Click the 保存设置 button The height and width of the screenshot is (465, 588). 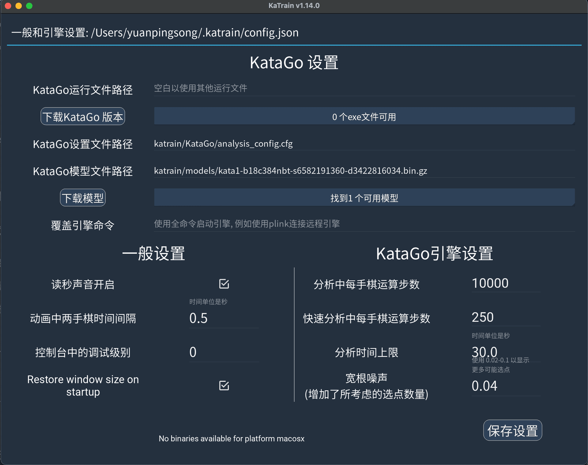(x=512, y=430)
